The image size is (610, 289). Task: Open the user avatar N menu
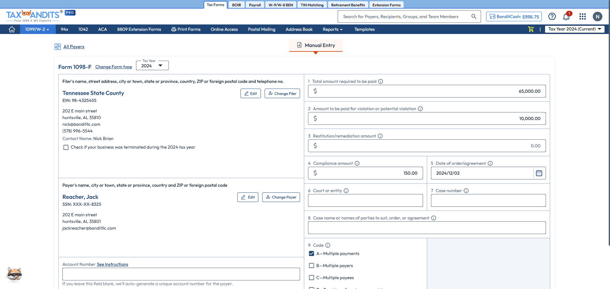coord(597,17)
